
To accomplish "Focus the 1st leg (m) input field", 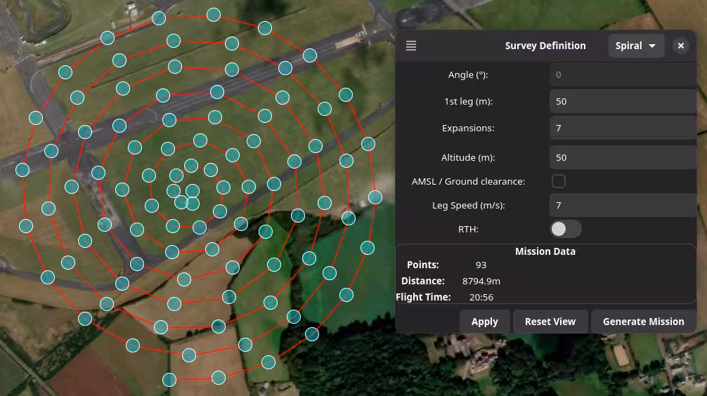I will pyautogui.click(x=623, y=101).
